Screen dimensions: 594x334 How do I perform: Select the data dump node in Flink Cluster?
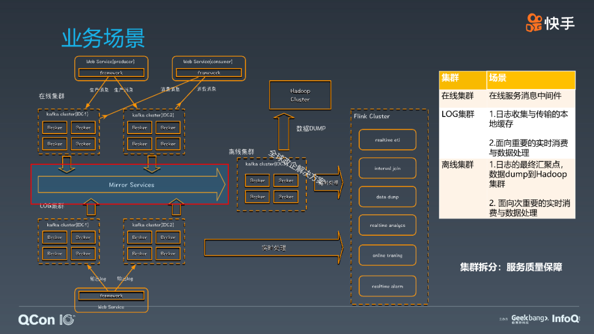point(387,197)
